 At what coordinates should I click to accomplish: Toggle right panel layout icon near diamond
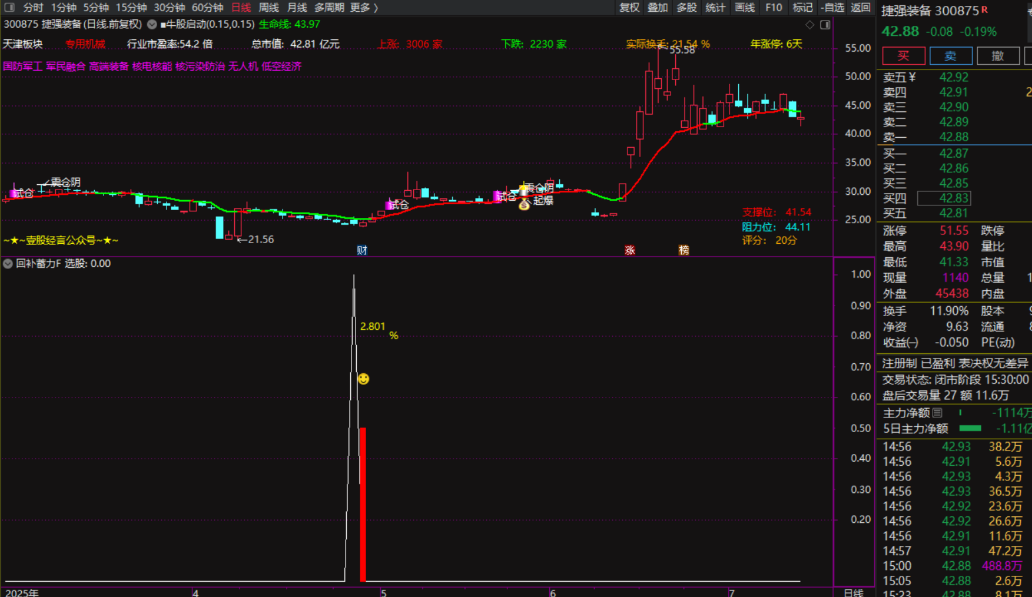[x=825, y=25]
